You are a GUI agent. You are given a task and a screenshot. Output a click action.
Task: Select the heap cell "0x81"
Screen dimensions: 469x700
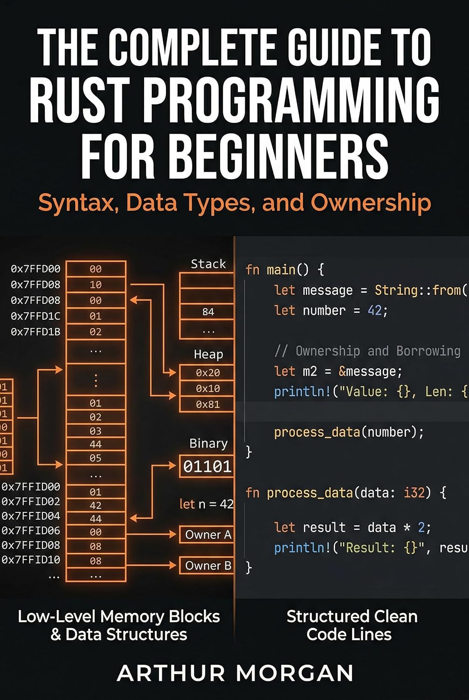click(x=207, y=404)
